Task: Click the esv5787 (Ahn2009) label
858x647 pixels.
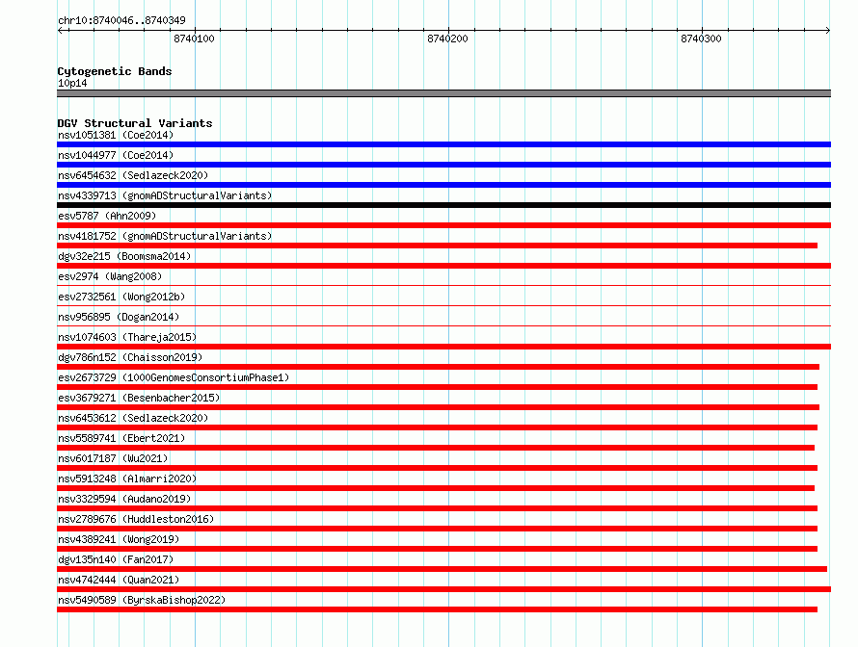Action: [x=107, y=216]
